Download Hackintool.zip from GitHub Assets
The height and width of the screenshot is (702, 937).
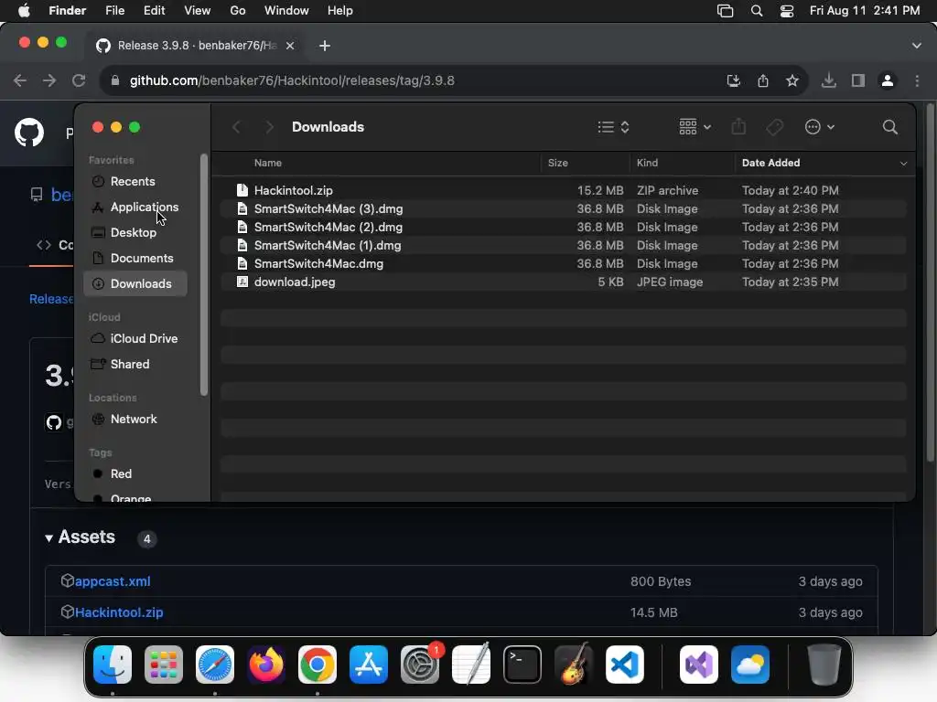pos(119,612)
